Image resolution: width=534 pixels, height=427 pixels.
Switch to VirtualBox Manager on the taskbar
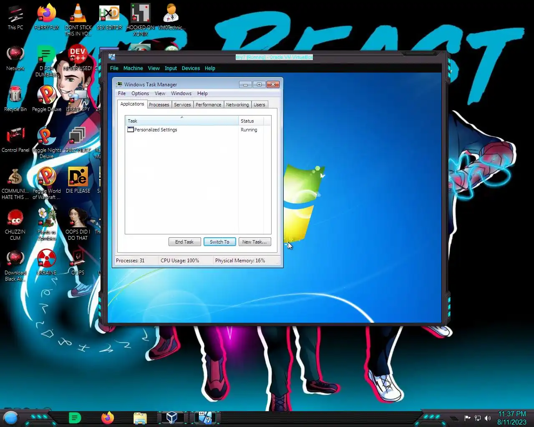click(172, 417)
